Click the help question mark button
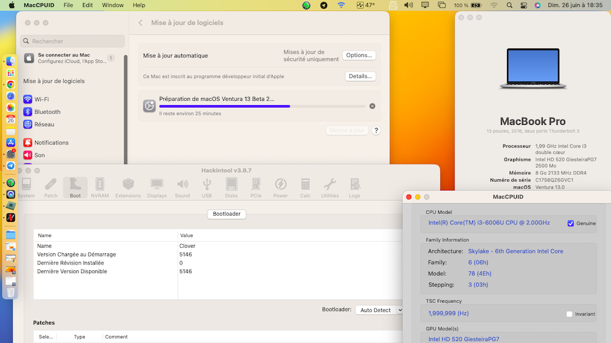The height and width of the screenshot is (343, 611). pyautogui.click(x=376, y=130)
